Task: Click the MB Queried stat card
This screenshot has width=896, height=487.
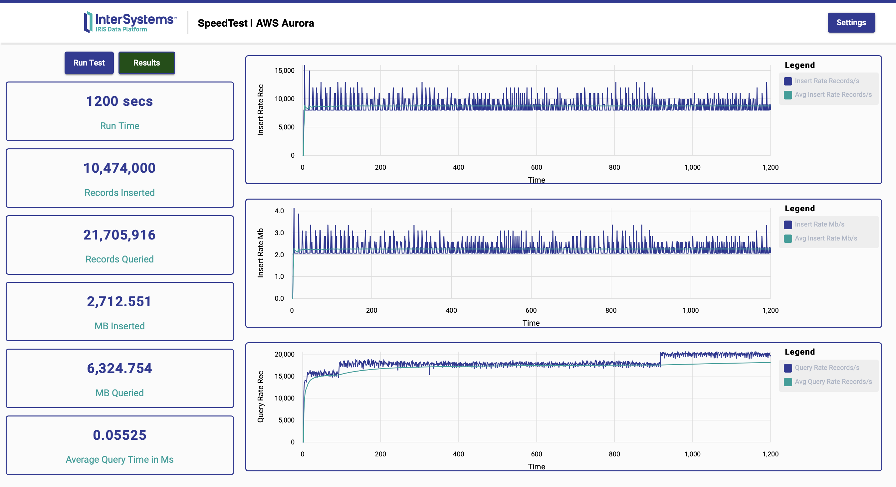Action: (x=119, y=378)
